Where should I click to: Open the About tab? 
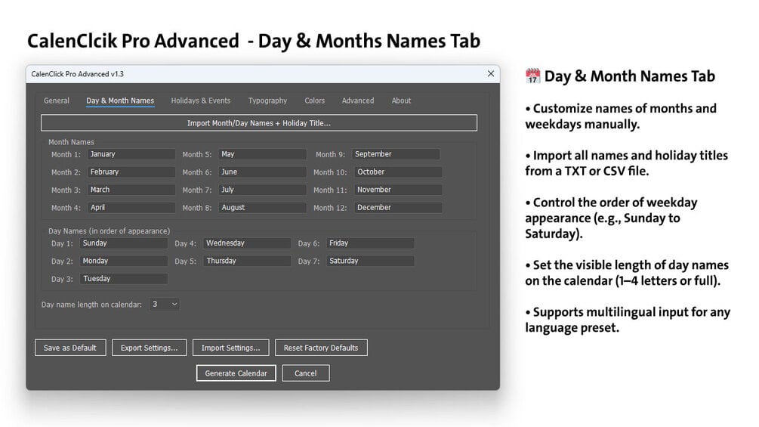(x=401, y=101)
